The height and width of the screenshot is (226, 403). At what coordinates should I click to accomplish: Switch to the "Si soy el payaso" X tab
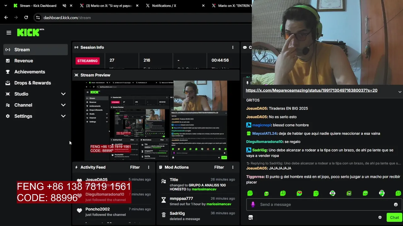[x=109, y=6]
